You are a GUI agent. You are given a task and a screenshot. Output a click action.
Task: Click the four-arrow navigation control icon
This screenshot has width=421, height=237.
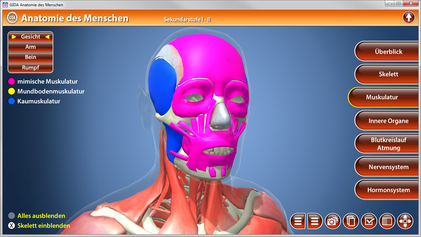coord(405,221)
